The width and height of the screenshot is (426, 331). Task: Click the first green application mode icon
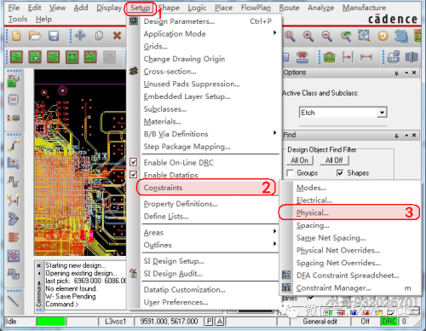click(16, 57)
